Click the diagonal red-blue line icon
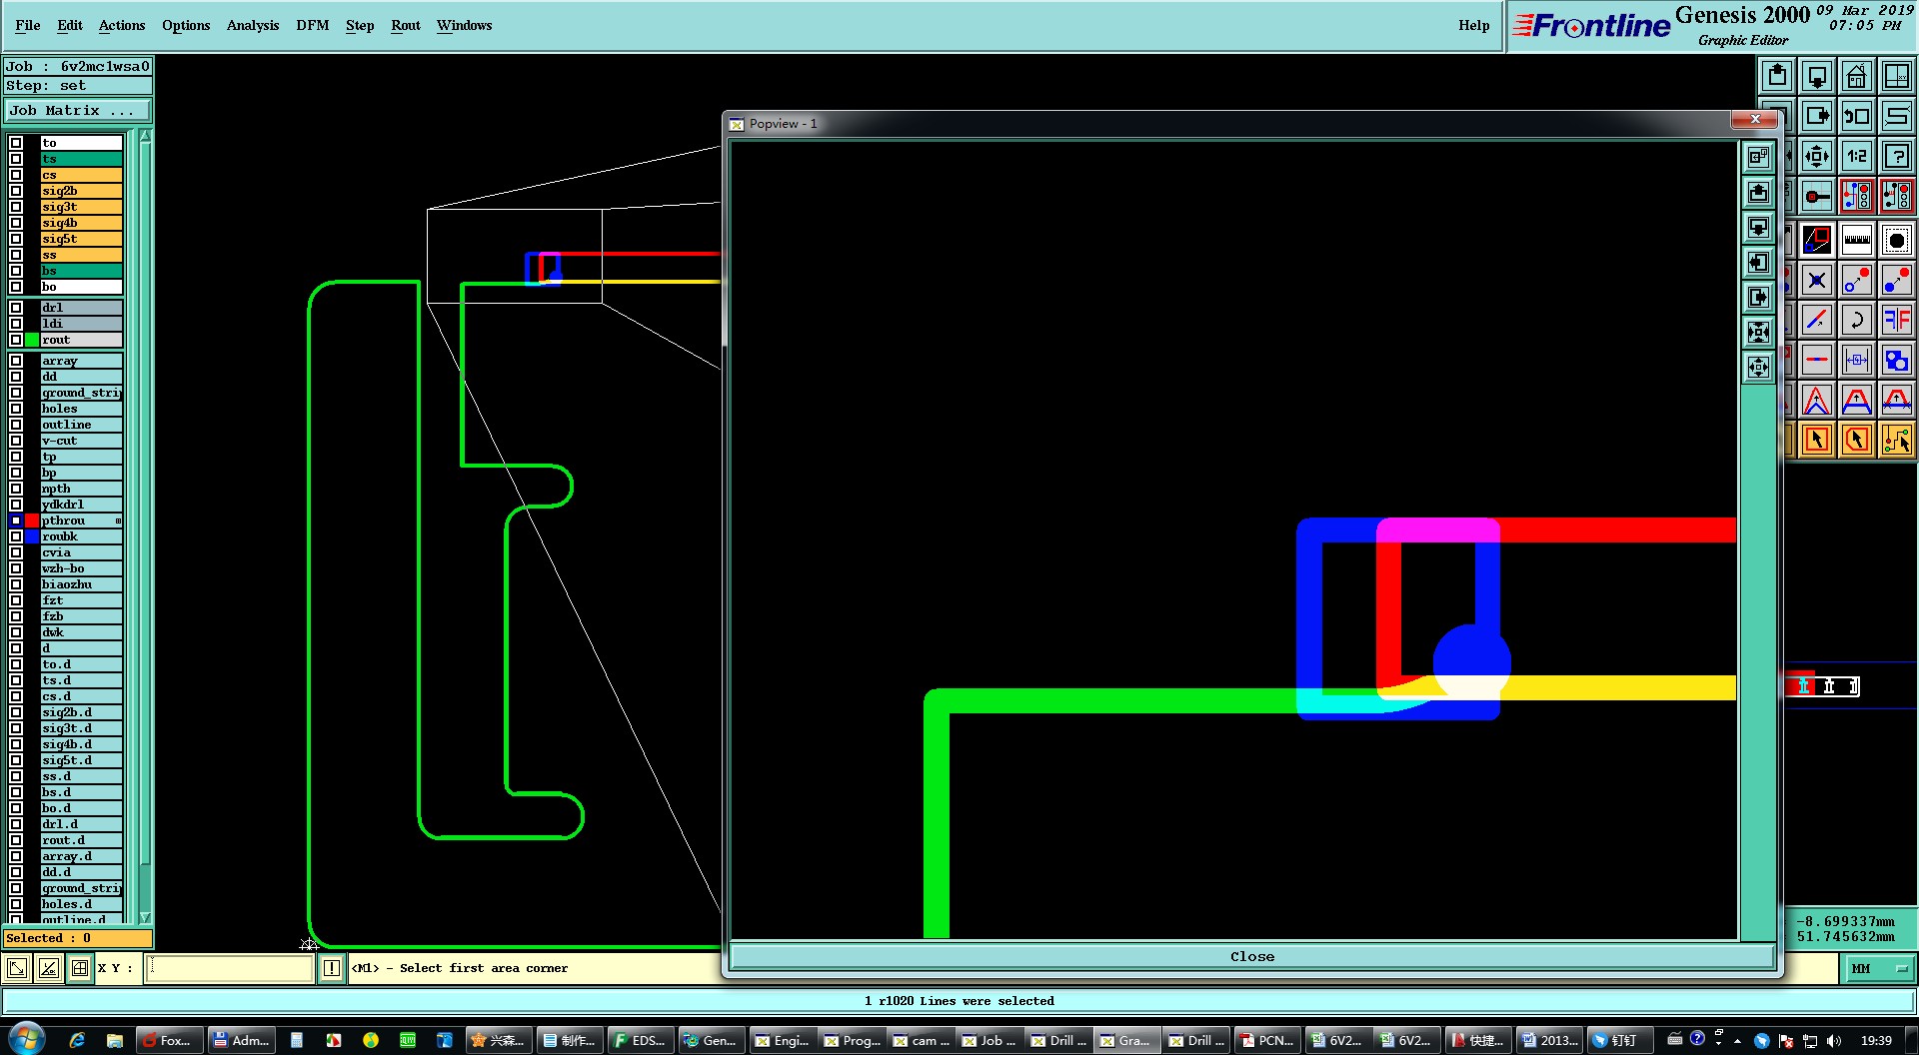1919x1055 pixels. [1817, 320]
